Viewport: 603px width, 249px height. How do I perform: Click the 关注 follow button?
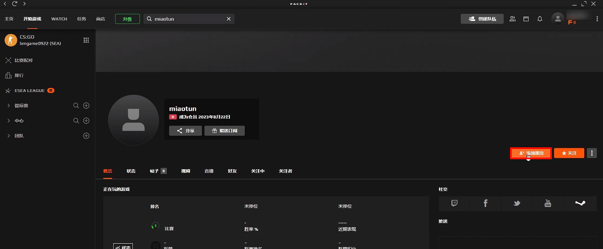[569, 153]
